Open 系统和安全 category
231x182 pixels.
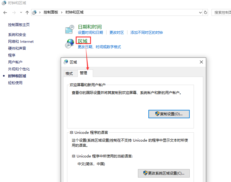(x=17, y=35)
